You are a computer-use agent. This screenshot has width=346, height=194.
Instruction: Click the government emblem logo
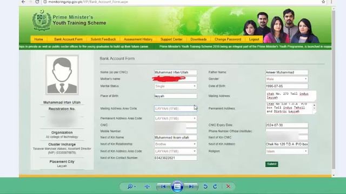[x=42, y=20]
